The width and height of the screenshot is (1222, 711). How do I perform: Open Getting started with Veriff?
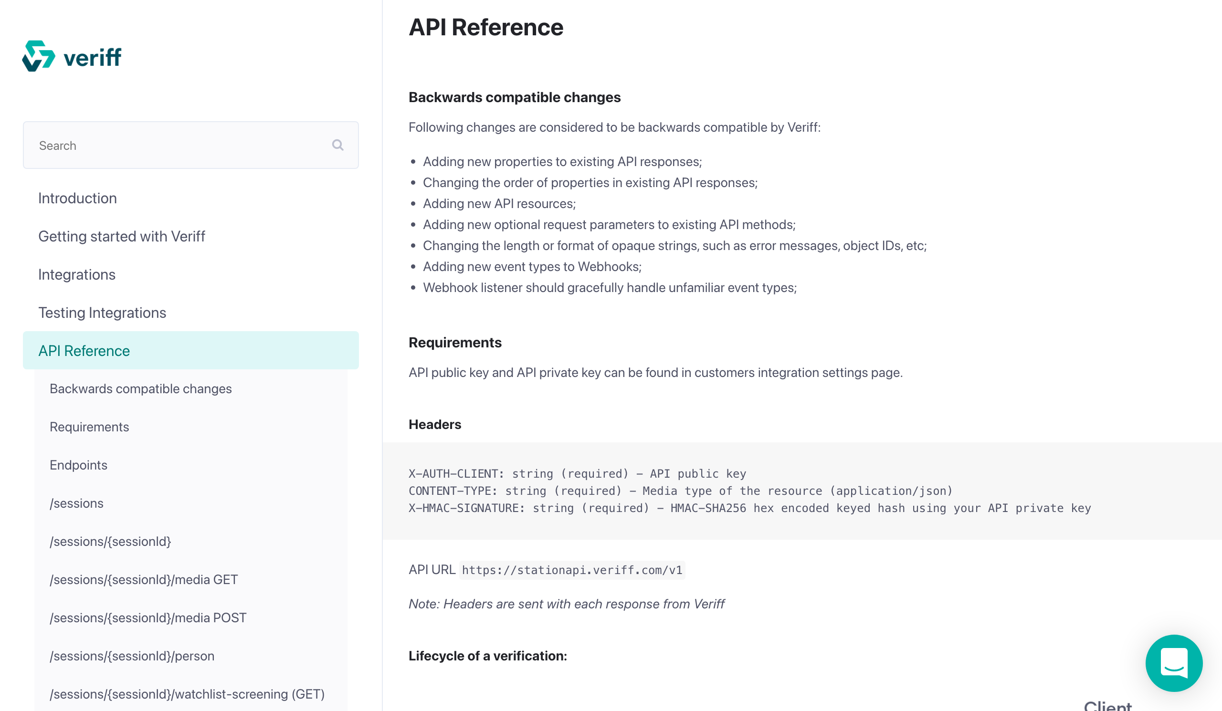122,237
